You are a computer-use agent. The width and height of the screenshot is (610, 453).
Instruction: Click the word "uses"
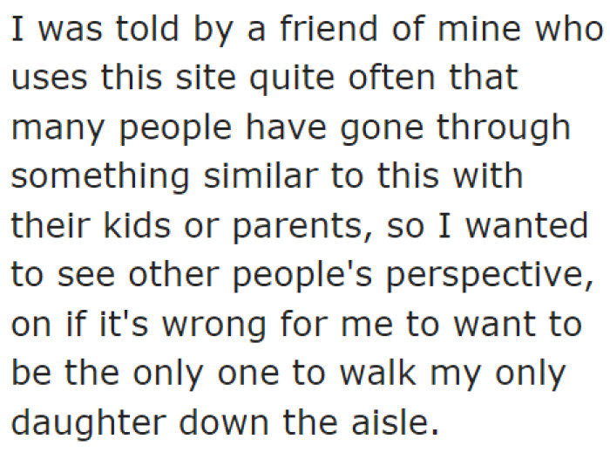pos(47,80)
